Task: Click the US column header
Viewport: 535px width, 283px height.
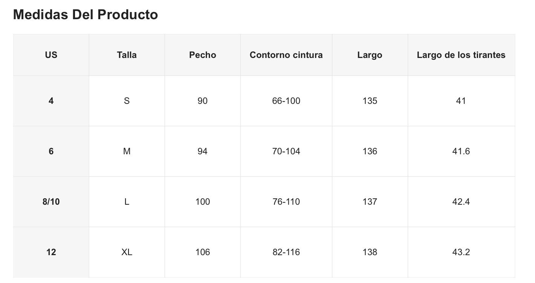Action: coord(51,55)
